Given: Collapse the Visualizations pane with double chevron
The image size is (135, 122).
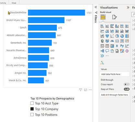Looking at the screenshot, I should click(128, 7).
